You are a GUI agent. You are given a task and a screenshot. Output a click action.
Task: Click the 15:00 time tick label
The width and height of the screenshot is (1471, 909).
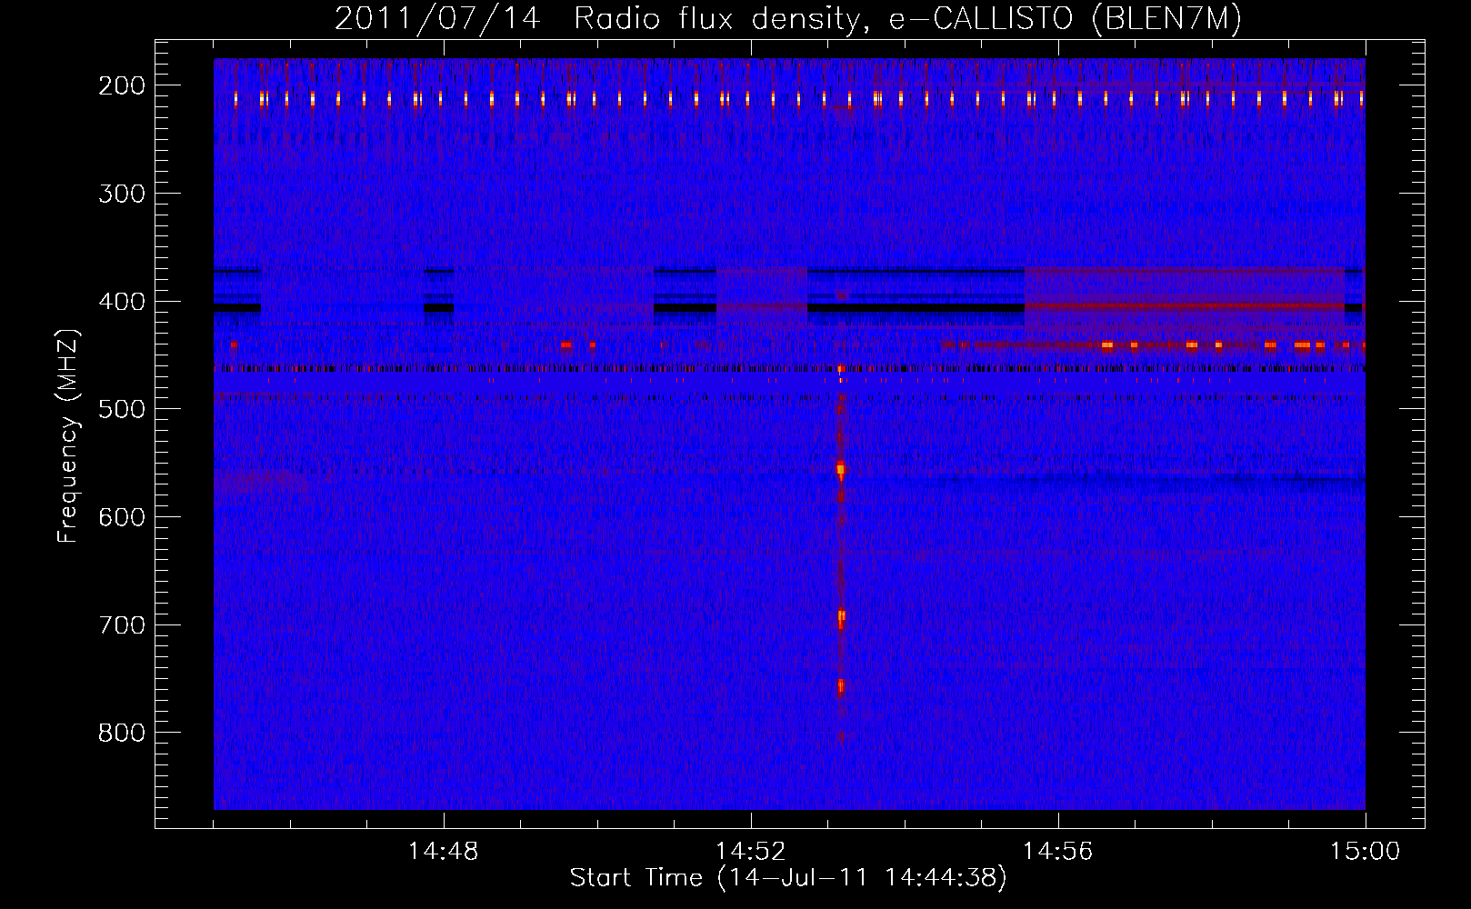[1366, 852]
